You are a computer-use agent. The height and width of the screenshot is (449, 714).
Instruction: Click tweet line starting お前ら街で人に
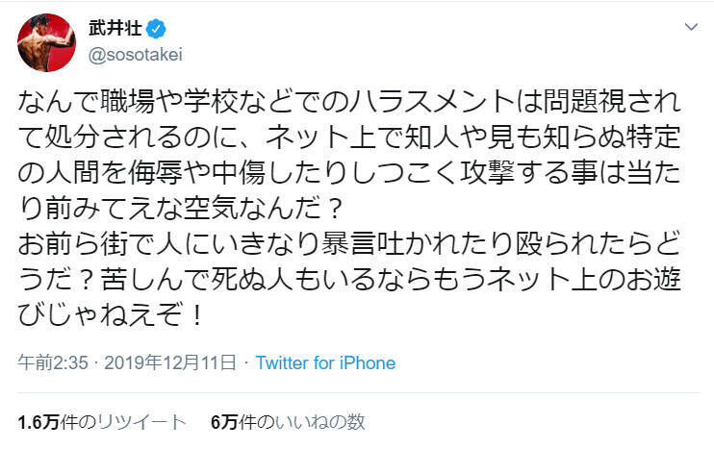356,256
